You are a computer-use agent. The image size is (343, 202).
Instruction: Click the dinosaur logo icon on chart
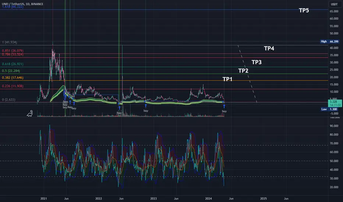tap(30, 113)
